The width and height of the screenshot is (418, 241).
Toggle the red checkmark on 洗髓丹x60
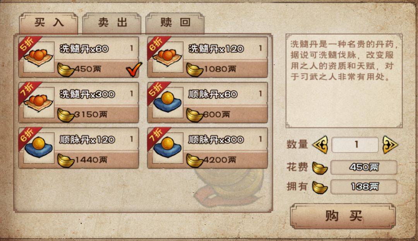(134, 69)
